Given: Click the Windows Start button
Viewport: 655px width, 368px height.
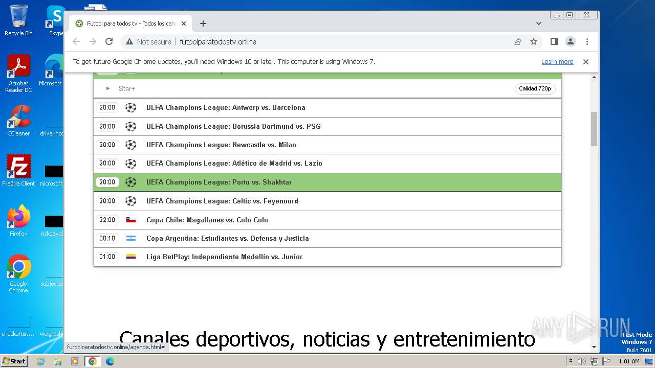Looking at the screenshot, I should tap(14, 361).
